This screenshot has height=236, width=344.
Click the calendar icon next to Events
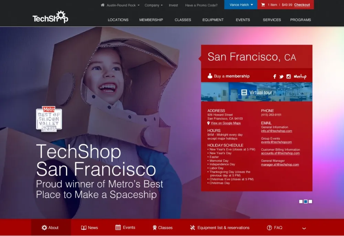click(x=118, y=227)
